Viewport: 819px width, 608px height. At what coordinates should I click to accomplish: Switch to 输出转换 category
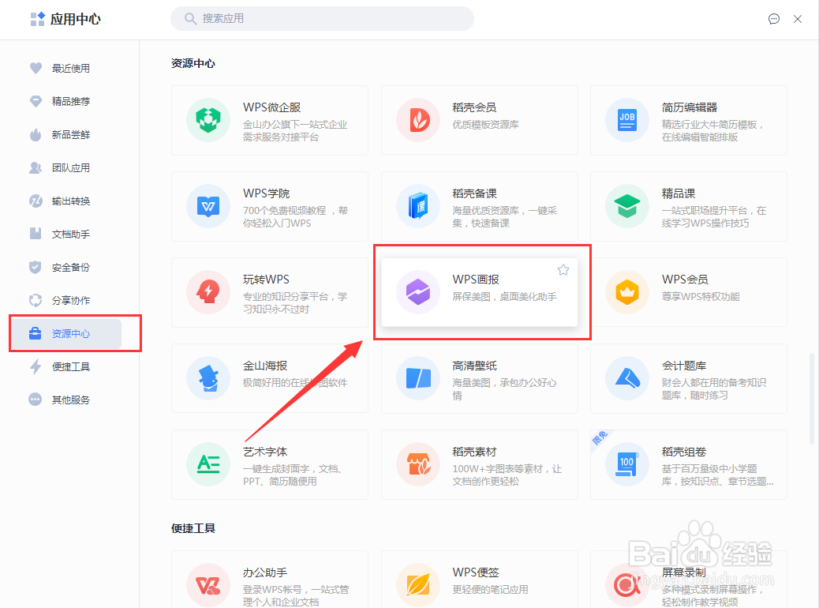(x=70, y=201)
